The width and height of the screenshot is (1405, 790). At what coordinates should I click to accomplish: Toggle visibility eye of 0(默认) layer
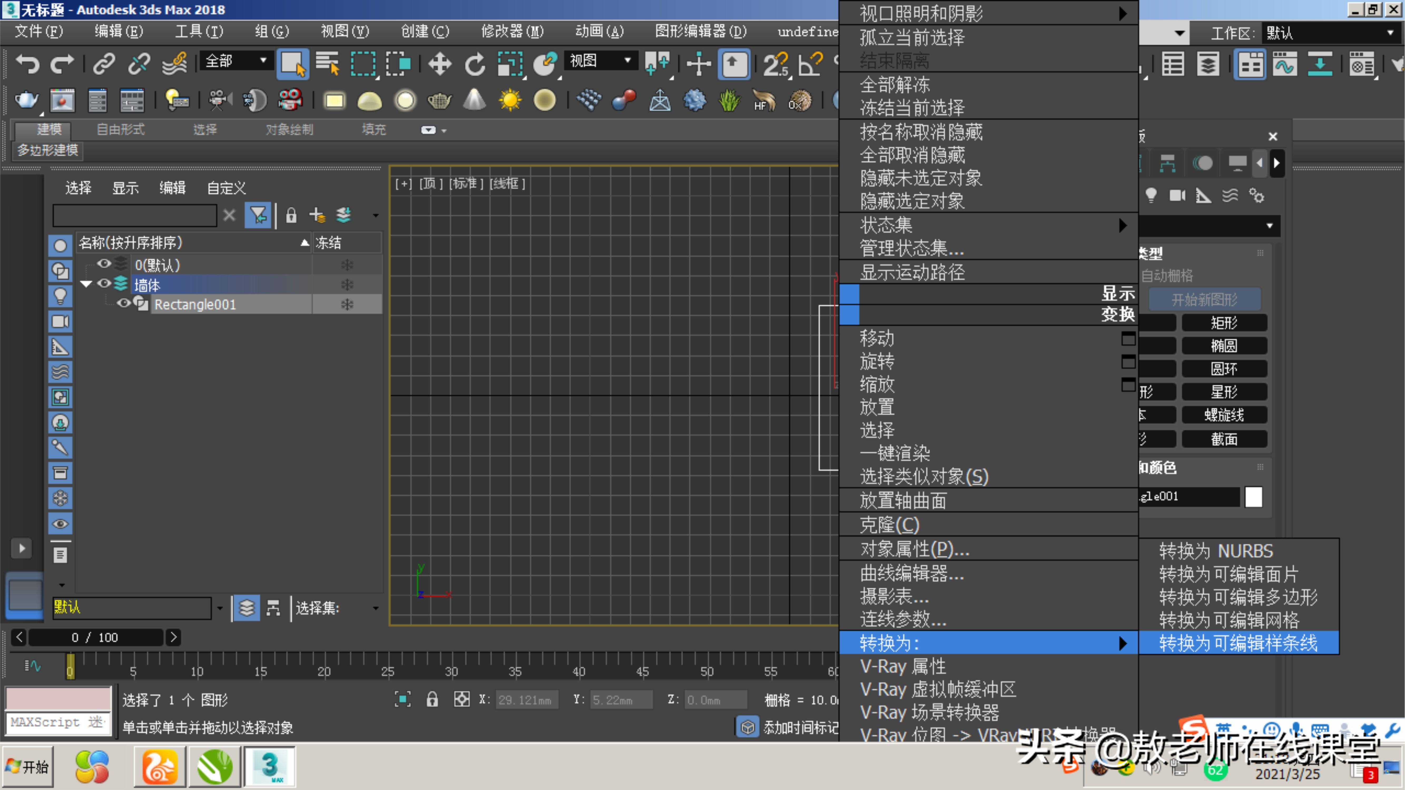(x=104, y=264)
